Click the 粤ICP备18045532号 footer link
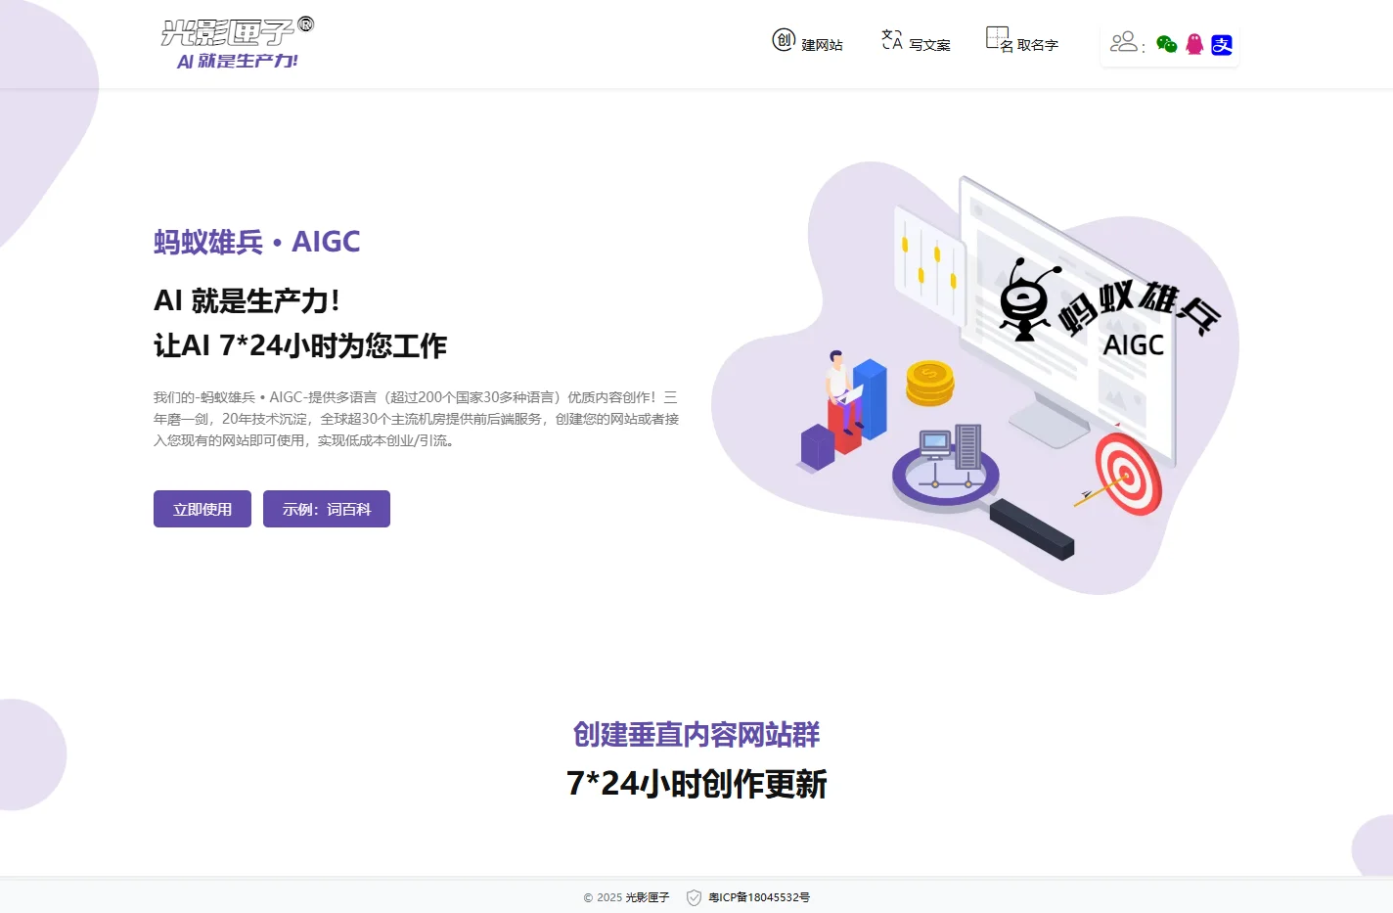The width and height of the screenshot is (1393, 913). pyautogui.click(x=759, y=897)
